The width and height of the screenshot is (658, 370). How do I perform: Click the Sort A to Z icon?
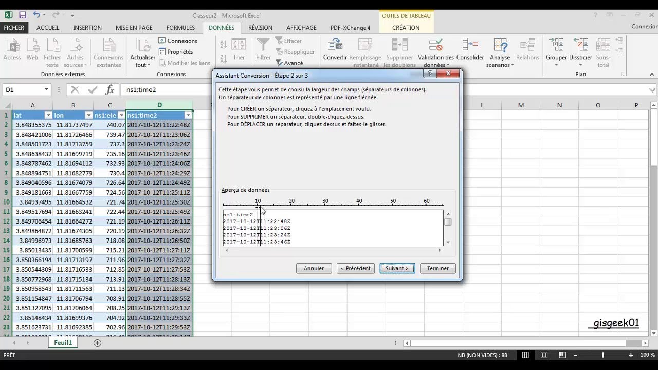point(223,44)
